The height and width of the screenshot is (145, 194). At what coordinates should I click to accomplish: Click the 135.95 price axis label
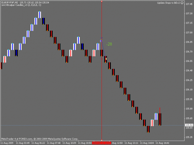(189, 99)
